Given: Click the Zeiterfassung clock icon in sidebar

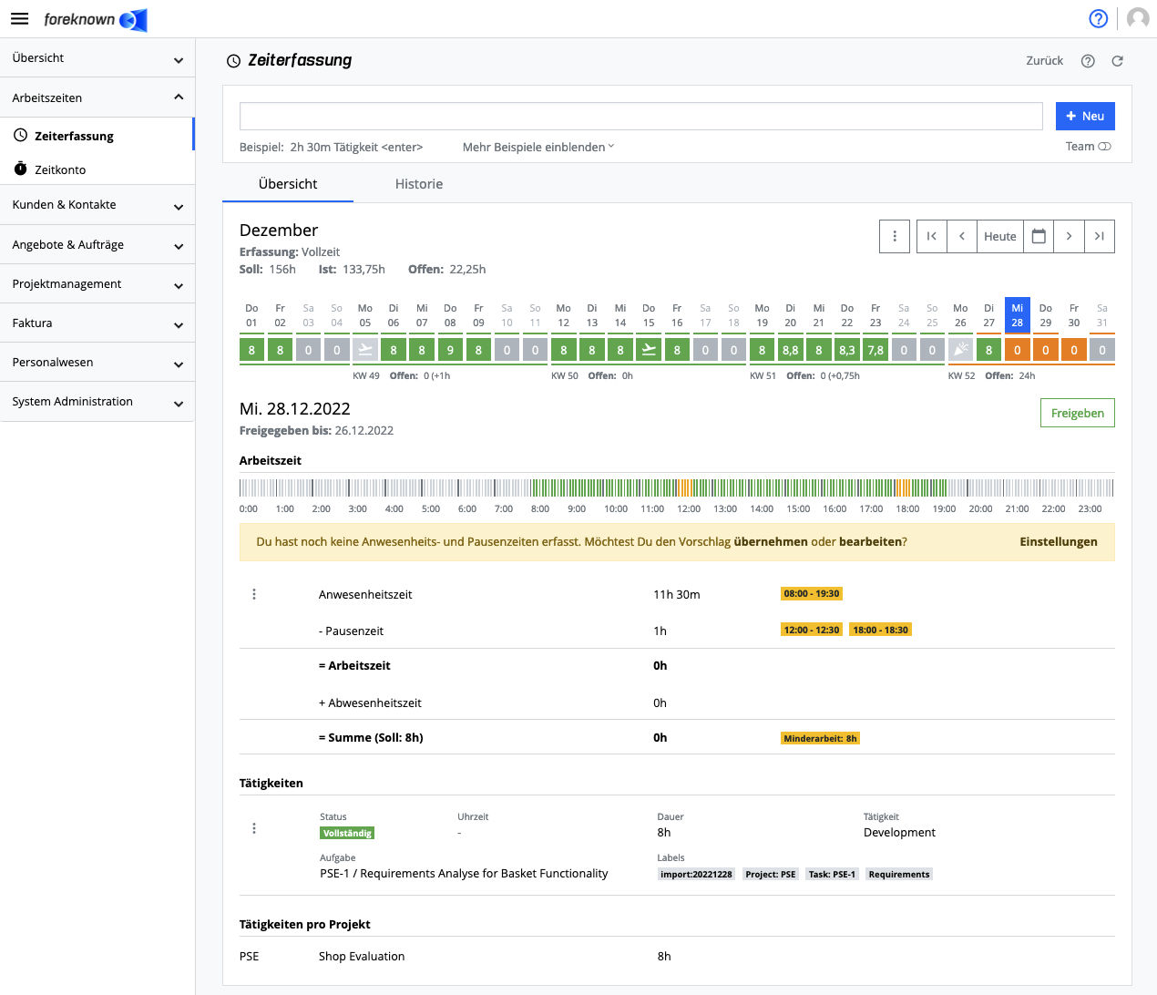Looking at the screenshot, I should [x=20, y=136].
